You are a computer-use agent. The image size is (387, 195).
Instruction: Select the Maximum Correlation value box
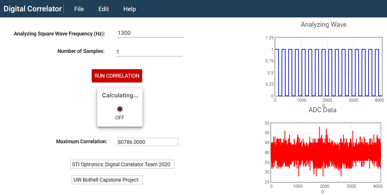(x=147, y=142)
